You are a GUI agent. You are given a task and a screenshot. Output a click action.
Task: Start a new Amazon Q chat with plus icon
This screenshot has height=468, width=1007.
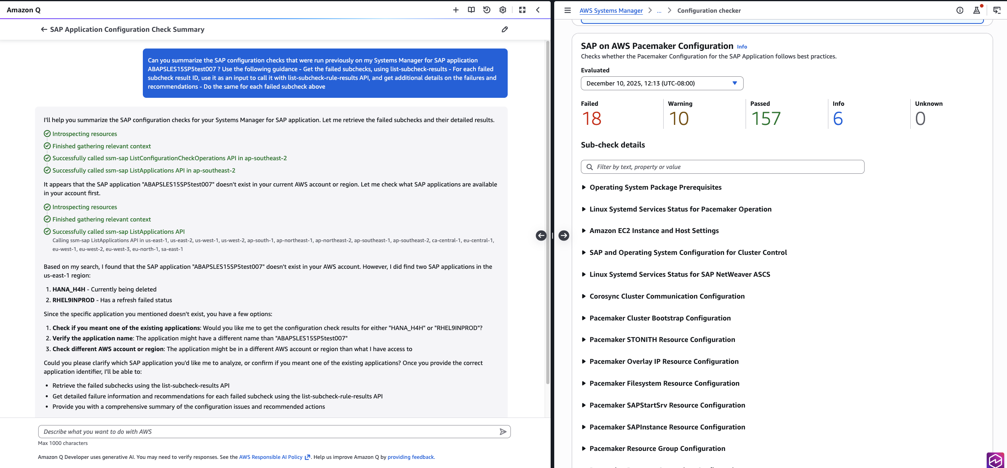[x=456, y=10]
